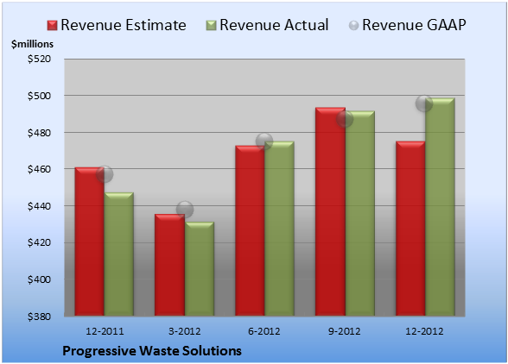Select the red estimate bar for 9-2012

(x=330, y=211)
